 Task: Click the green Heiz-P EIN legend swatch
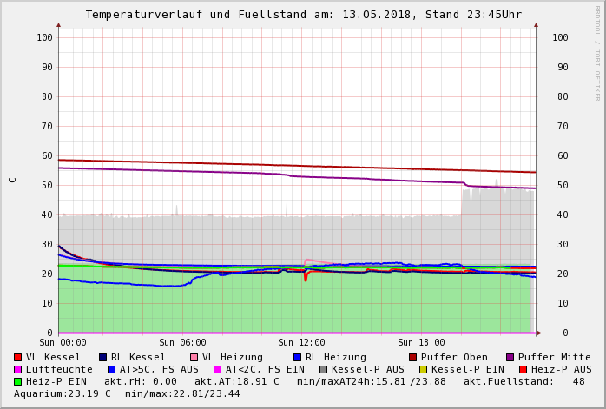17,381
